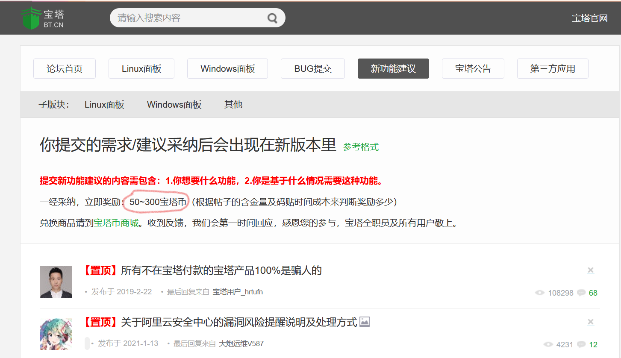This screenshot has height=358, width=621.
Task: Select the 新功能建议 tab
Action: tap(393, 69)
